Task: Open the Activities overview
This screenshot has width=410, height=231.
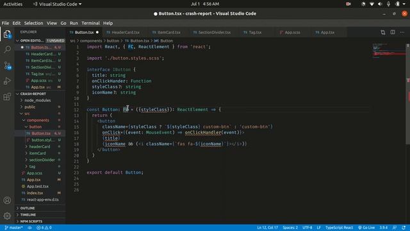Action: click(13, 4)
